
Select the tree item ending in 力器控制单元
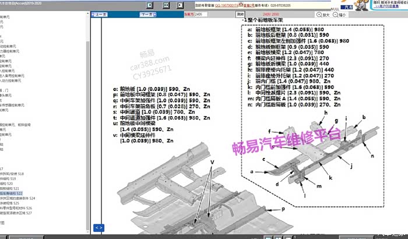10,51
